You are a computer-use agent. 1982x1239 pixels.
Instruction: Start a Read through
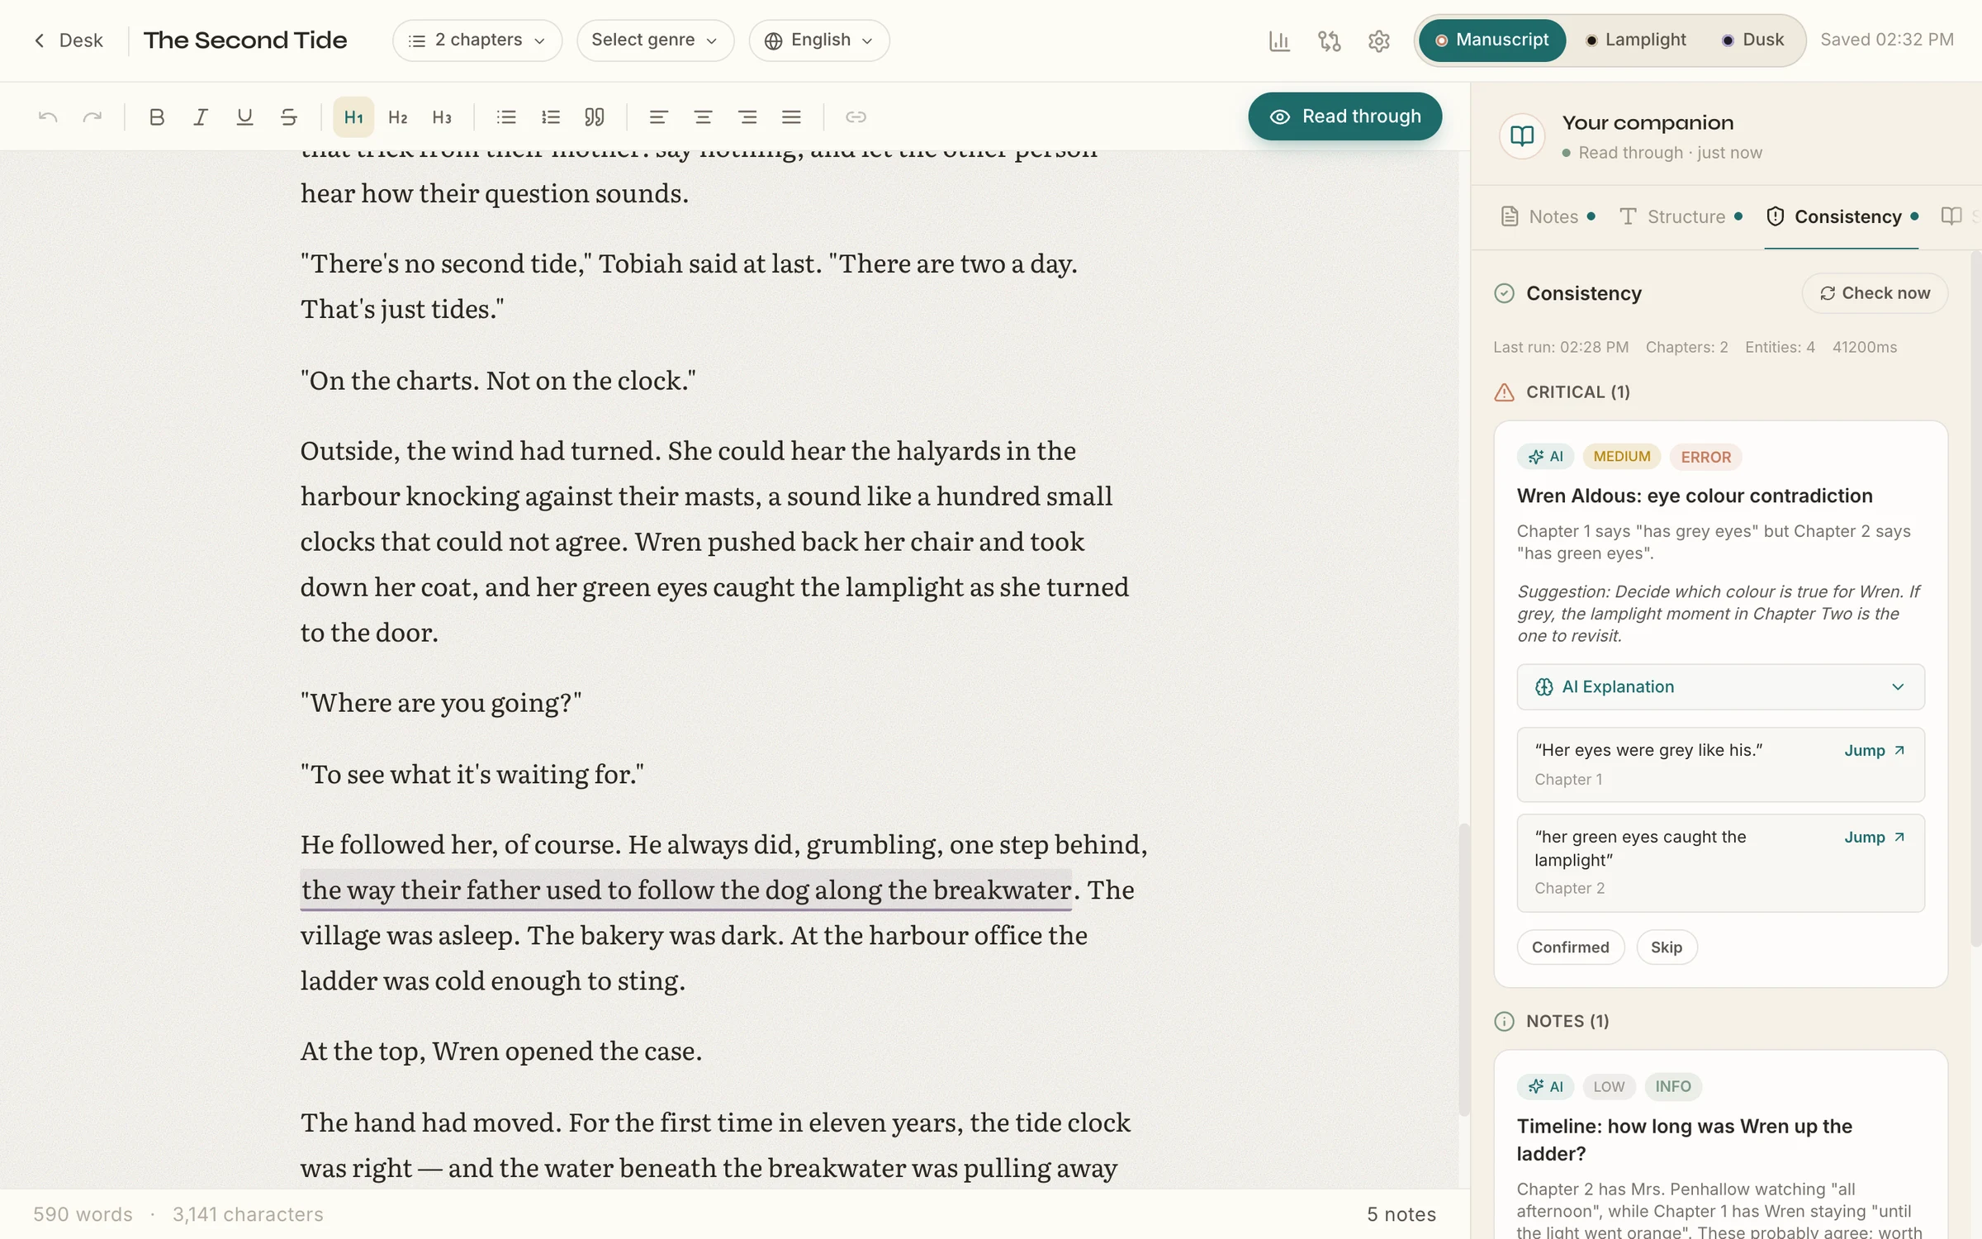click(x=1345, y=116)
